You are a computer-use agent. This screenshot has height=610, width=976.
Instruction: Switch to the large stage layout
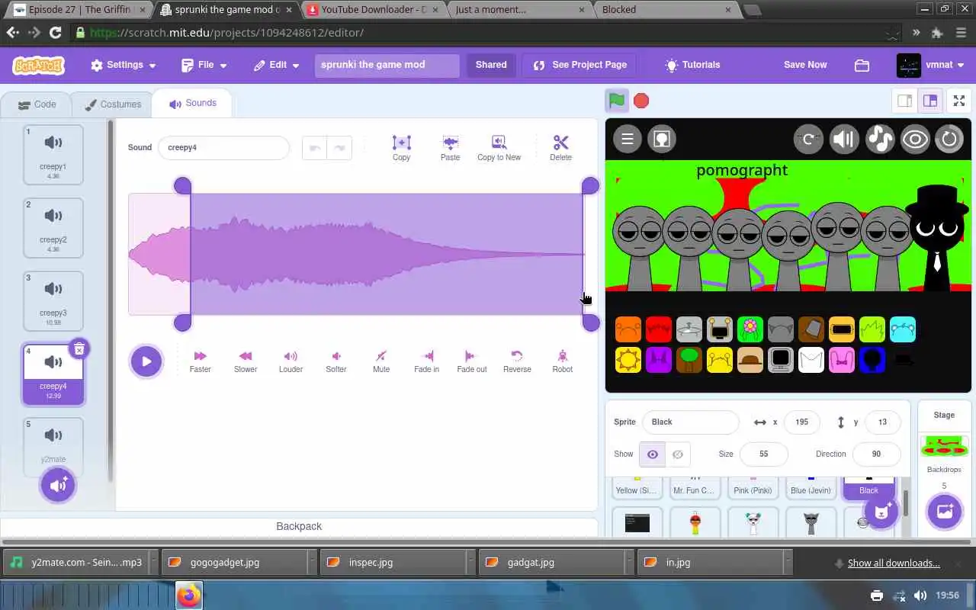930,101
